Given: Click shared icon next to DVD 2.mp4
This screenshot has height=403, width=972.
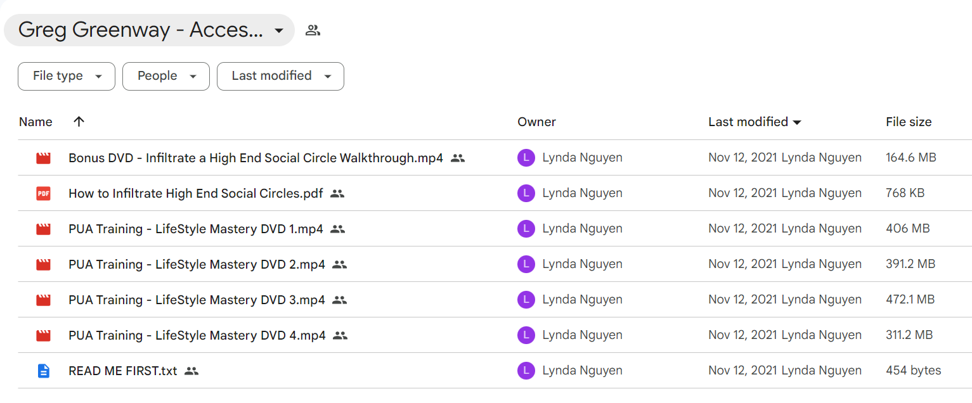Looking at the screenshot, I should [x=340, y=265].
